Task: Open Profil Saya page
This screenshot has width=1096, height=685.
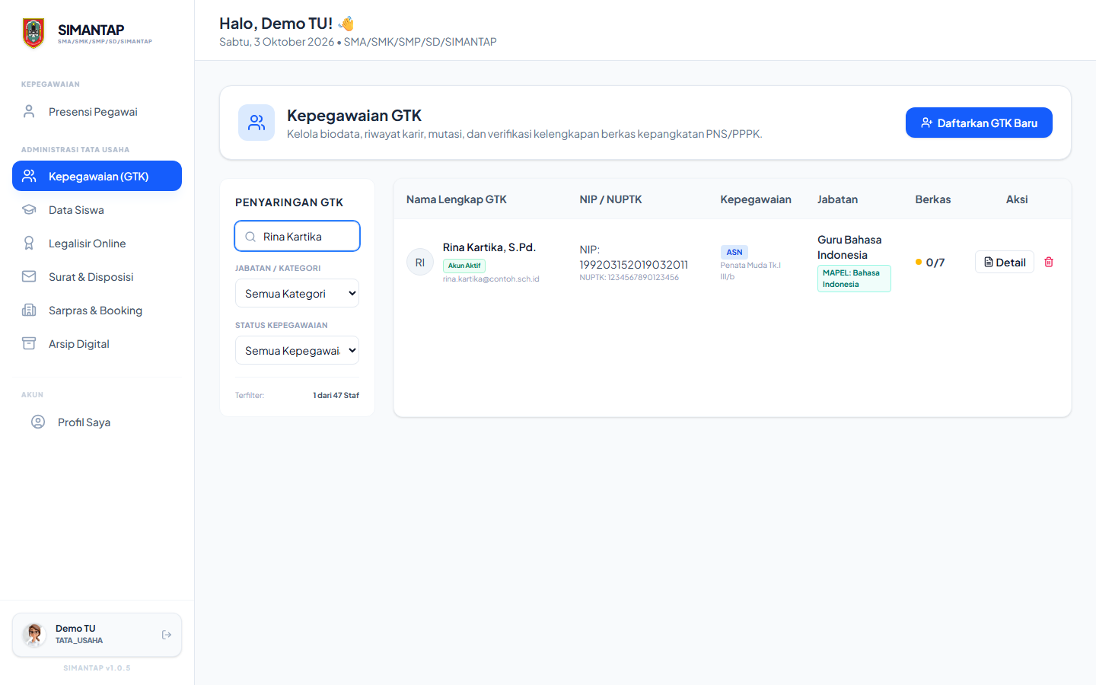Action: (97, 422)
